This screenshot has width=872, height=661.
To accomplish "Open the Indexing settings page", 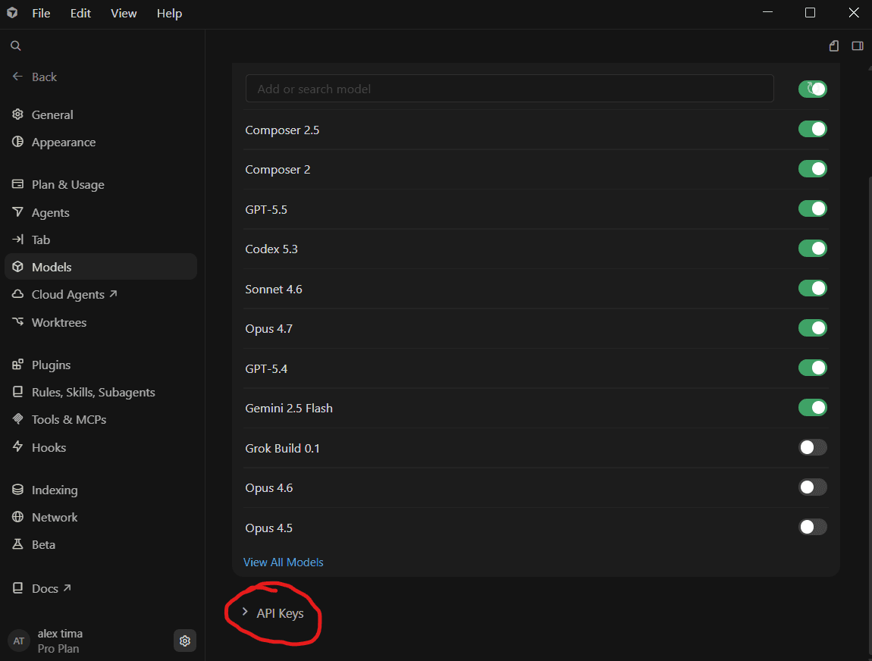I will pos(101,490).
